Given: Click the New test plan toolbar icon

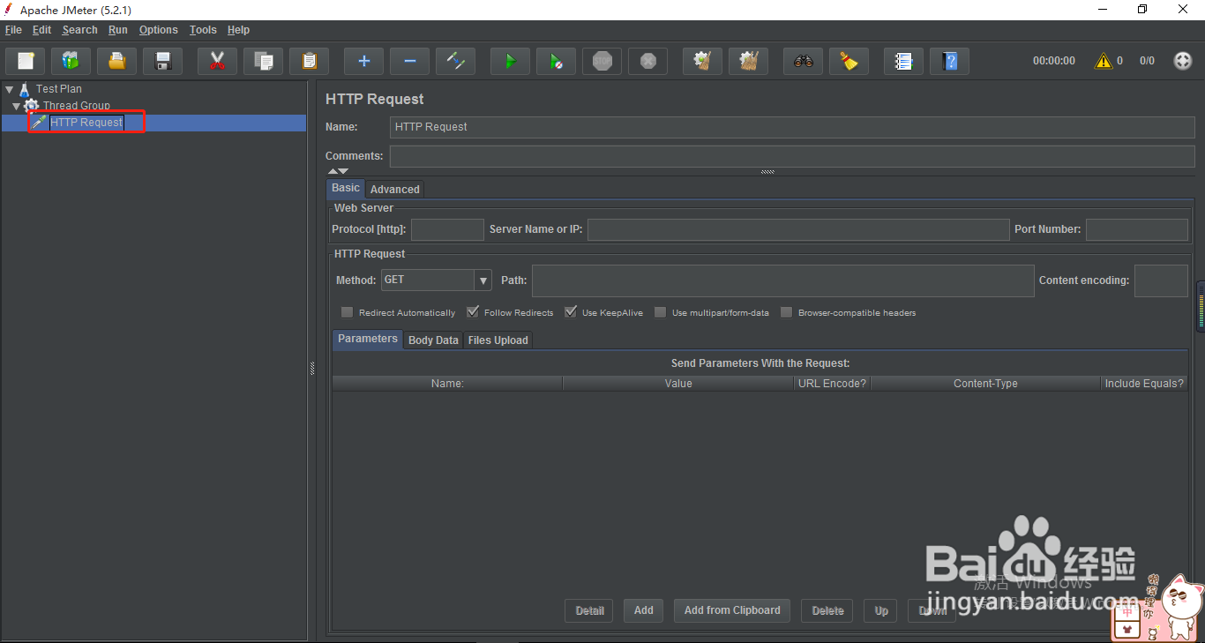Looking at the screenshot, I should [26, 61].
